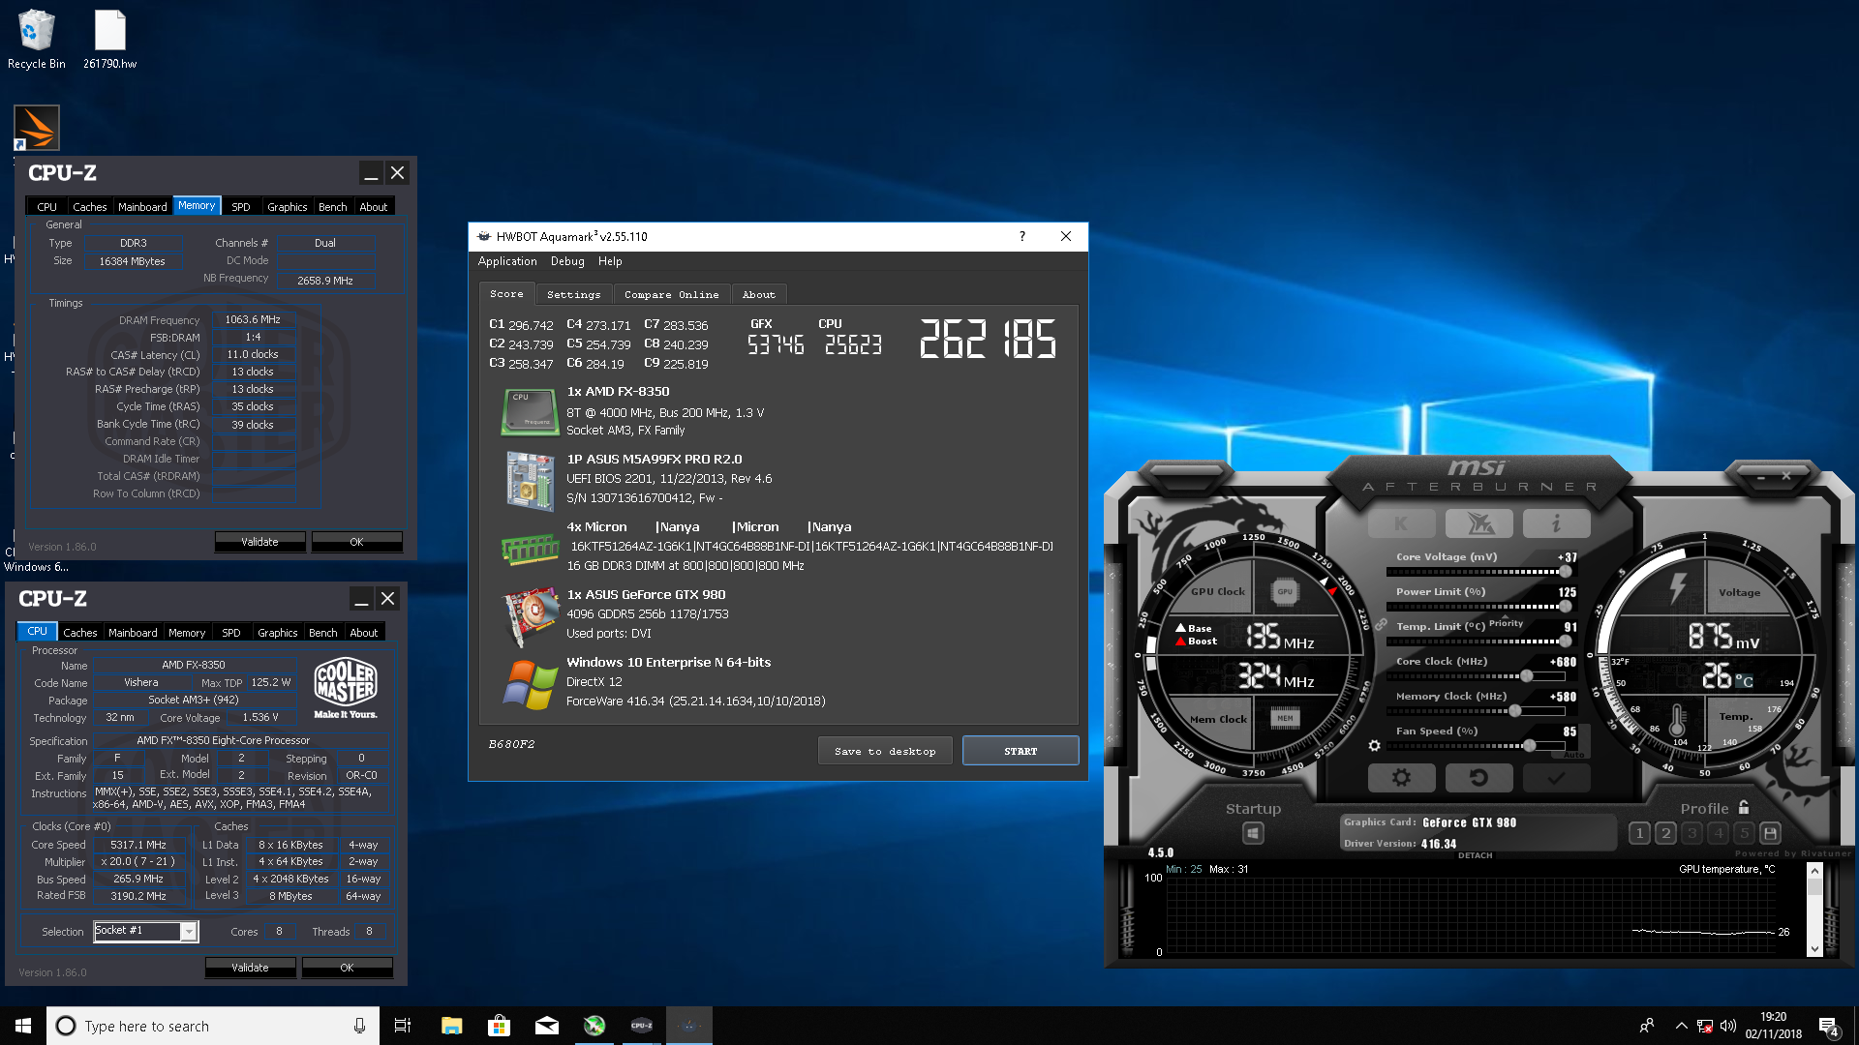This screenshot has width=1859, height=1045.
Task: Click Validate in upper CPU-Z window
Action: pos(259,542)
